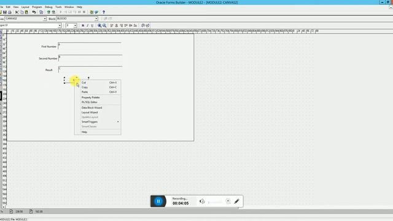Click the First Number text field
The width and height of the screenshot is (393, 221).
90,46
